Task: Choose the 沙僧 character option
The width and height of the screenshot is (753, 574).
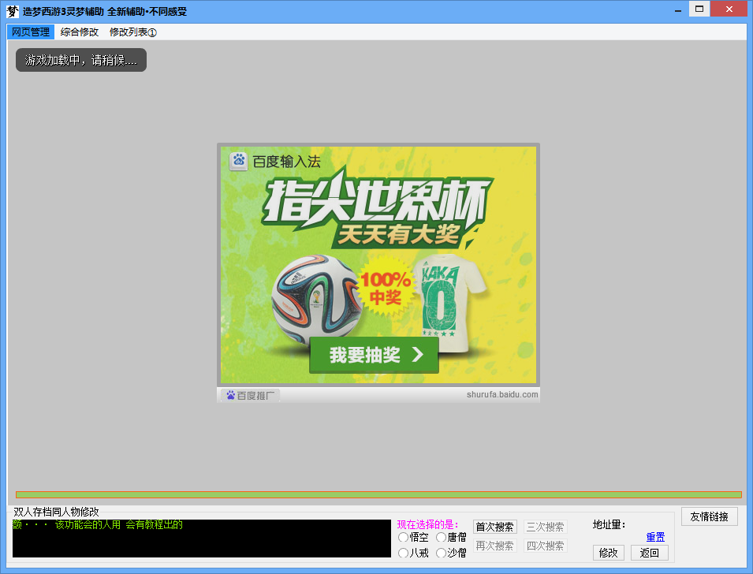Action: coord(442,553)
